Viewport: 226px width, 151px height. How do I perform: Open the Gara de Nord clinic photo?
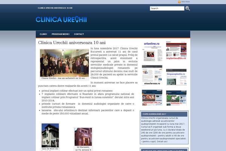(50, 135)
